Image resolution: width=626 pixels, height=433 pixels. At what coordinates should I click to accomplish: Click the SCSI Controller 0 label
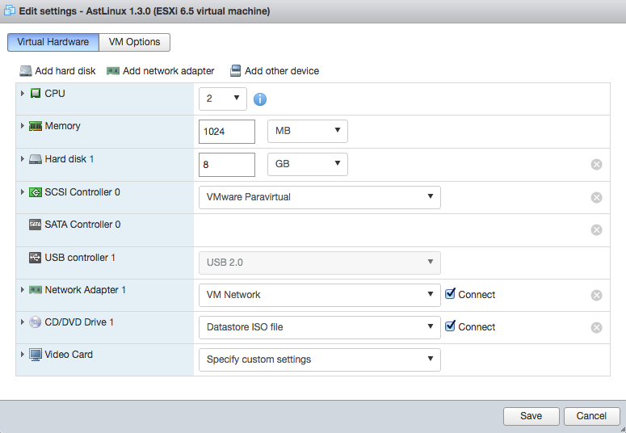pyautogui.click(x=82, y=192)
